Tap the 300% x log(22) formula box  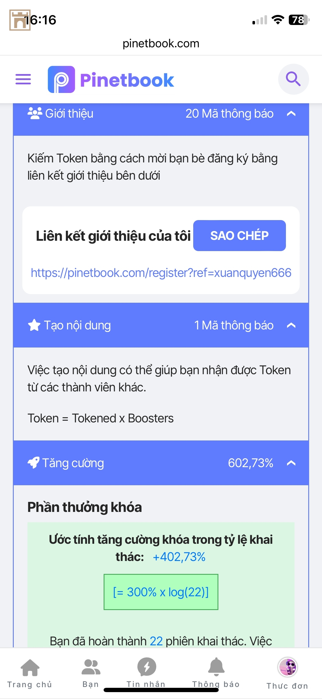(x=161, y=592)
